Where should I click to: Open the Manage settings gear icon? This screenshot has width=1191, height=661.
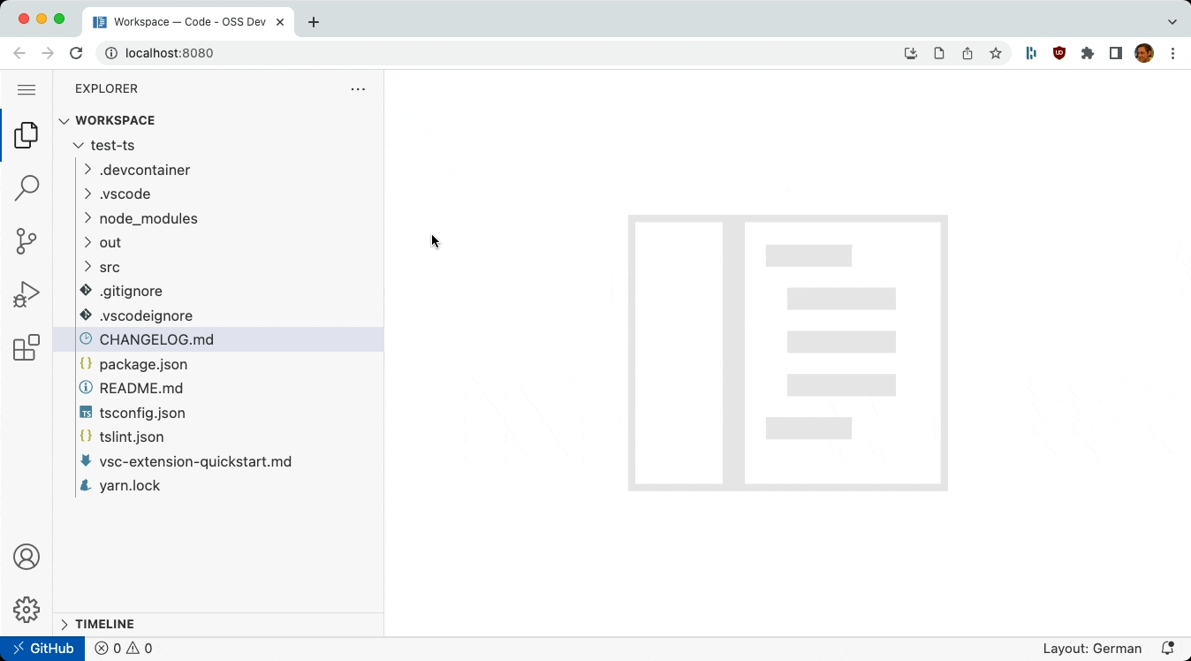click(27, 610)
